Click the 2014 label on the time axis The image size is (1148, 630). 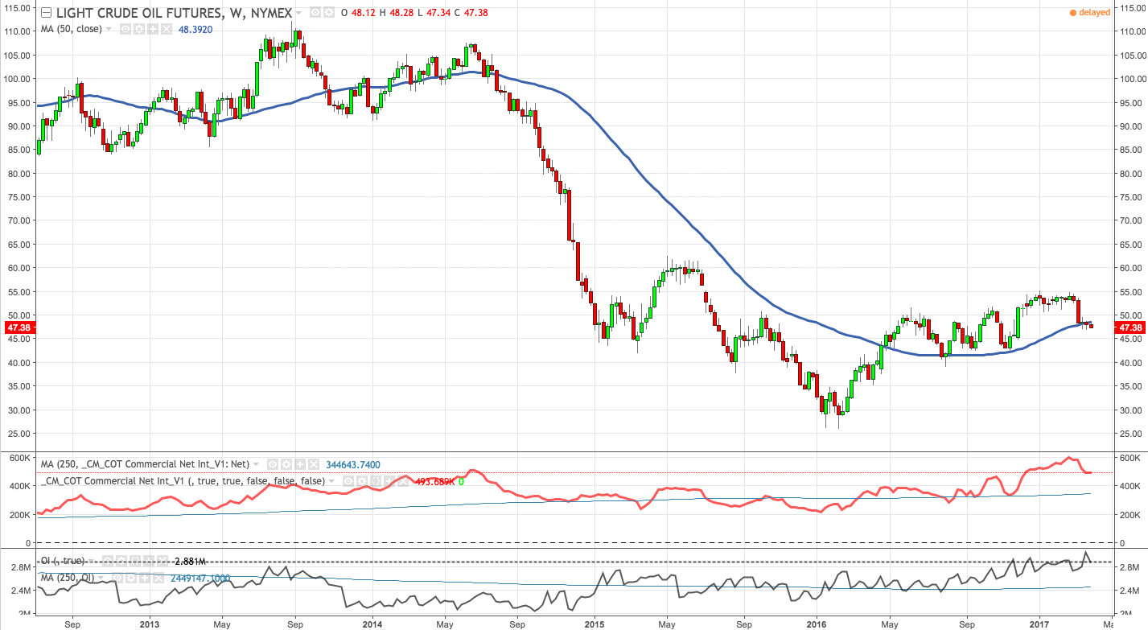372,623
